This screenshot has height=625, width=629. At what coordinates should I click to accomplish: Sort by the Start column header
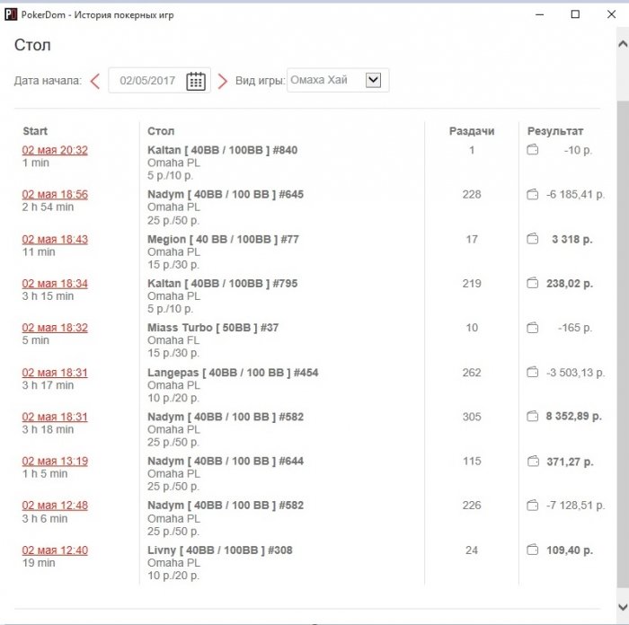(x=35, y=131)
